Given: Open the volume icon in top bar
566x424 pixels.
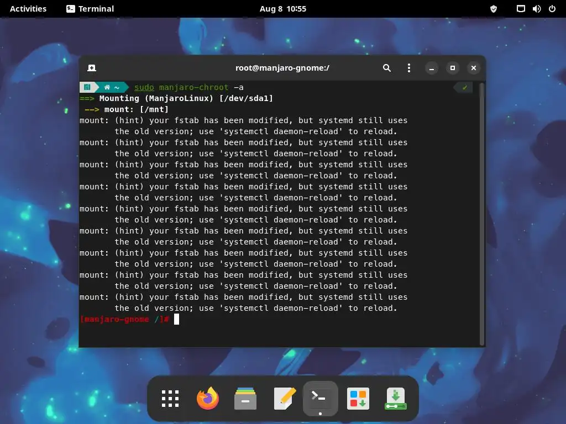Looking at the screenshot, I should (x=536, y=9).
